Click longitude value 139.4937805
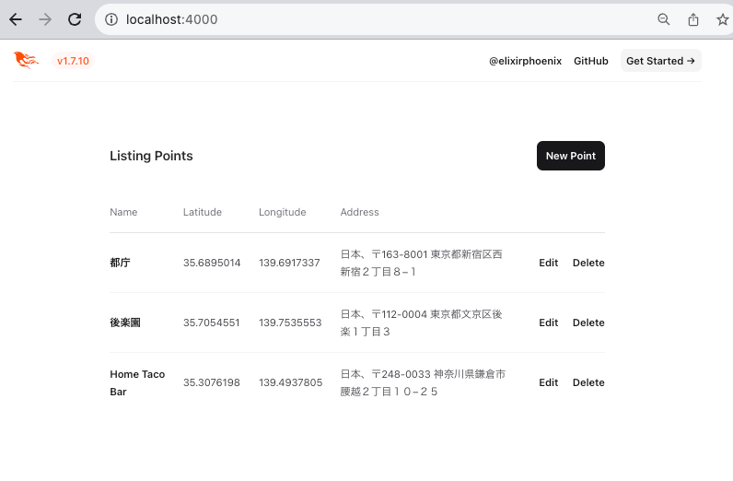Image resolution: width=733 pixels, height=481 pixels. tap(291, 382)
